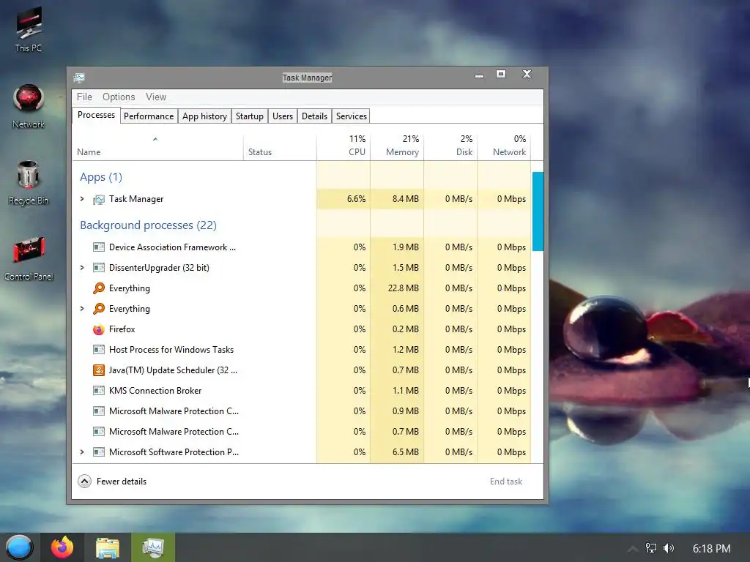The height and width of the screenshot is (562, 750).
Task: Switch to the Details tab
Action: pyautogui.click(x=314, y=116)
